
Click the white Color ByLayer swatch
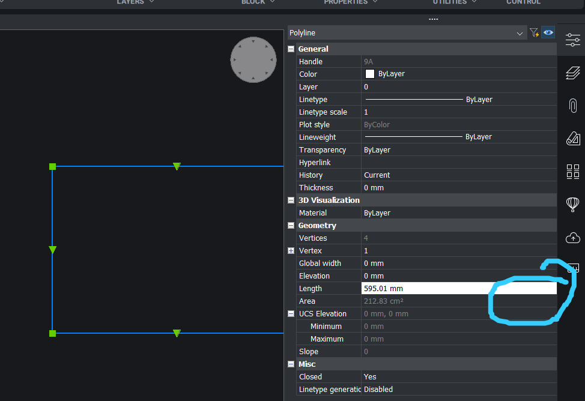[x=371, y=74]
